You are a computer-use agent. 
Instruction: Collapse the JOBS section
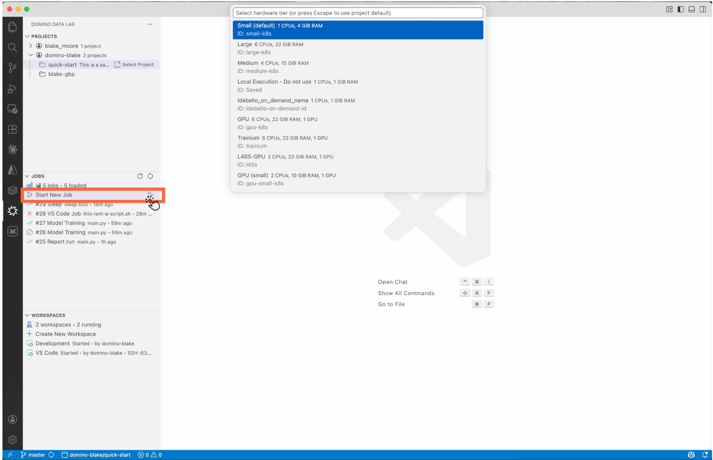click(x=27, y=176)
